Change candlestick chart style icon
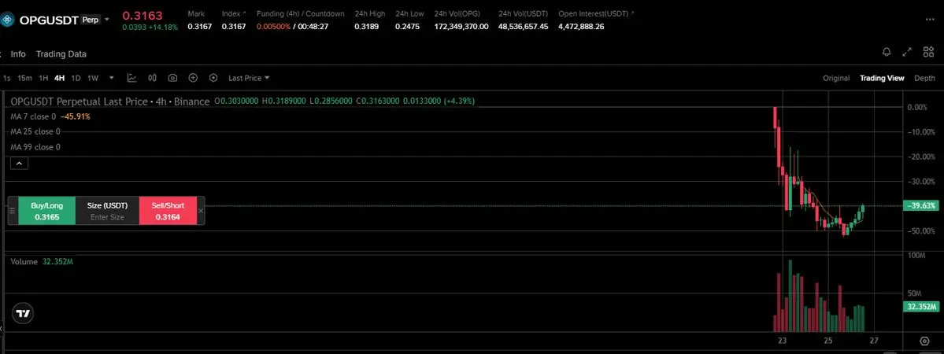944x354 pixels. (152, 78)
